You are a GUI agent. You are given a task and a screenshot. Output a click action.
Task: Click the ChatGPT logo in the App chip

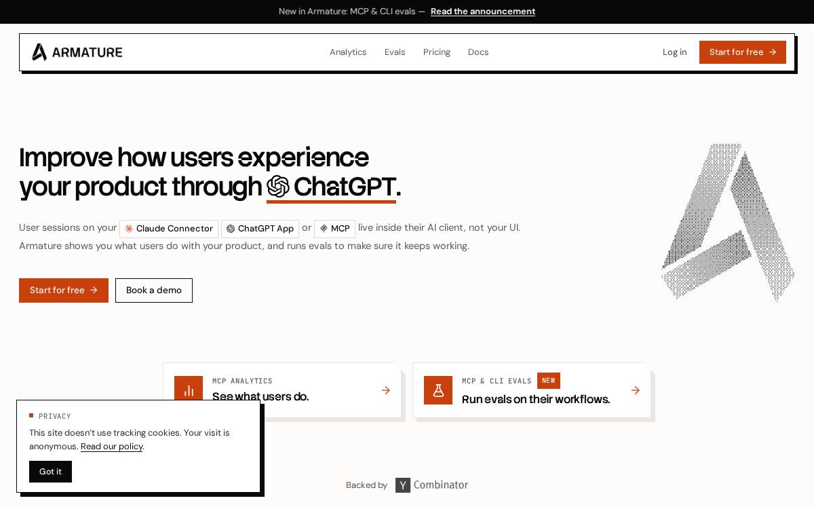click(x=231, y=229)
